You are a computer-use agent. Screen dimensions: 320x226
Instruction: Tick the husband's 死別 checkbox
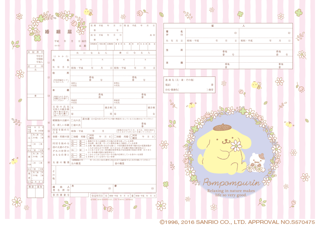tap(88, 135)
